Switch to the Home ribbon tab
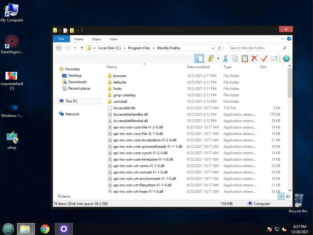313x235 pixels. [79, 39]
